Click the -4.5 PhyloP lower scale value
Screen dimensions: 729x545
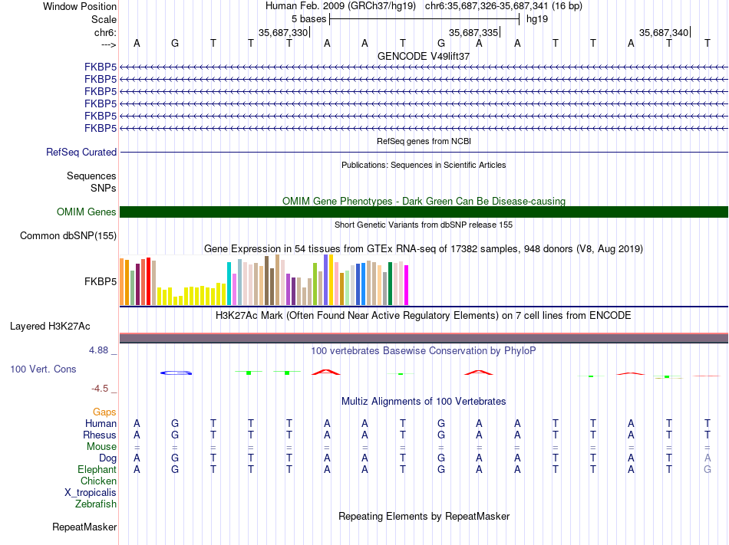coord(100,389)
